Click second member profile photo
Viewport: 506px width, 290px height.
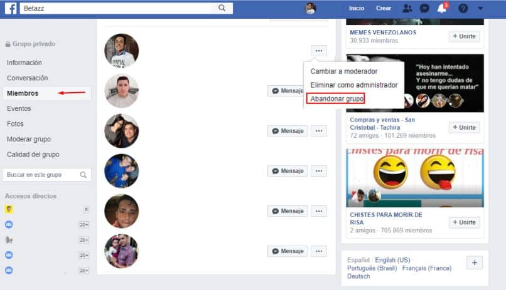tap(122, 91)
